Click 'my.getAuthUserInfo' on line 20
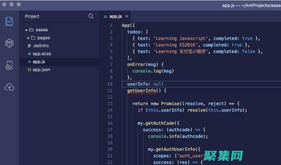Screen dimensions: 281x165 pos(172,149)
